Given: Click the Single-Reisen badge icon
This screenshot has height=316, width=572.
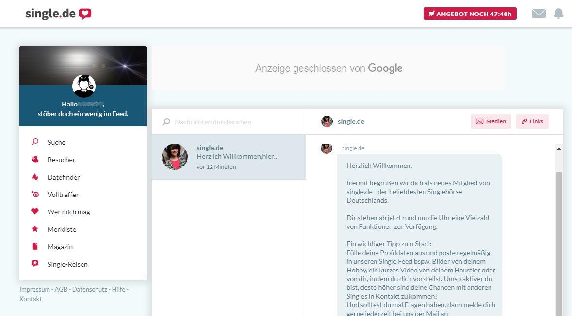Looking at the screenshot, I should (x=35, y=264).
